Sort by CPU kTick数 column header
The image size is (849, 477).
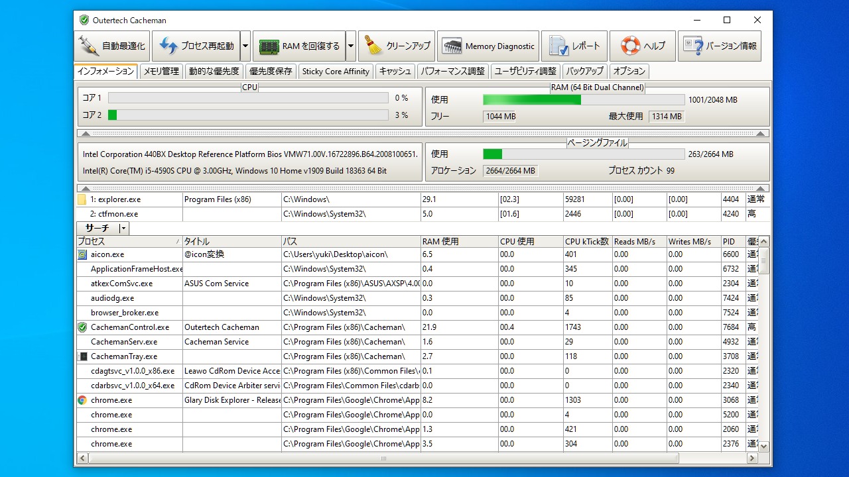587,242
